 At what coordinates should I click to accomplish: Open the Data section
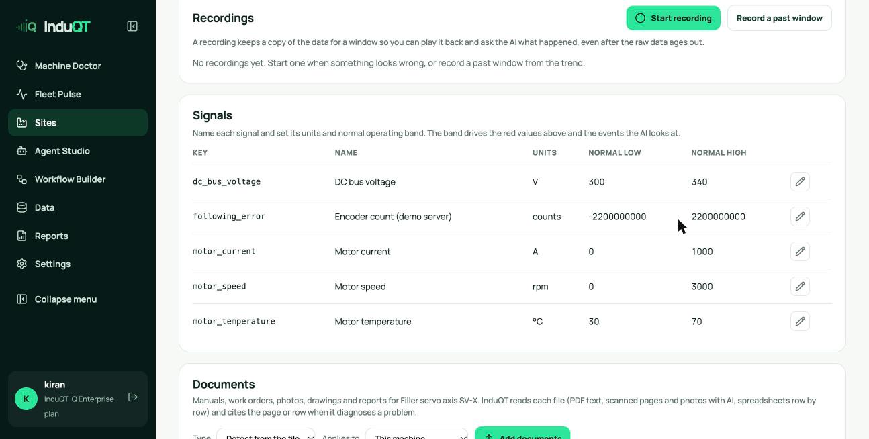78,207
